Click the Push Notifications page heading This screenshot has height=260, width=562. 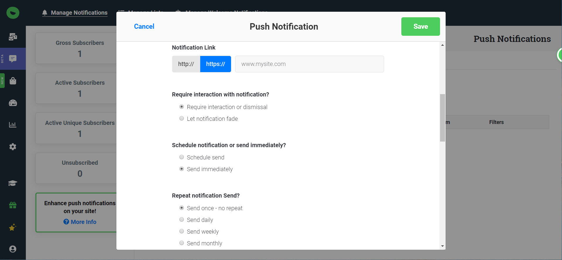pos(512,39)
